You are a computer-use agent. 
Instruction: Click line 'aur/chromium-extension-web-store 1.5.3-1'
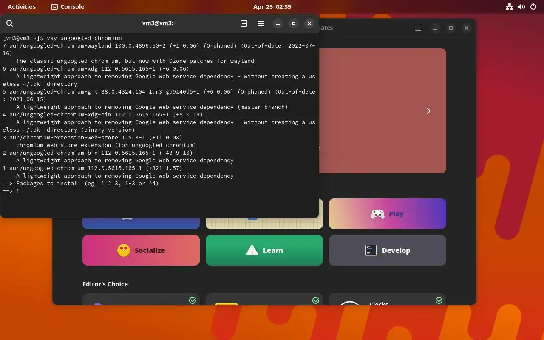tap(93, 138)
